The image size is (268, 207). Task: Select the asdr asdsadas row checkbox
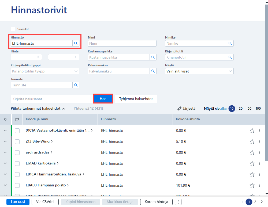[17, 152]
